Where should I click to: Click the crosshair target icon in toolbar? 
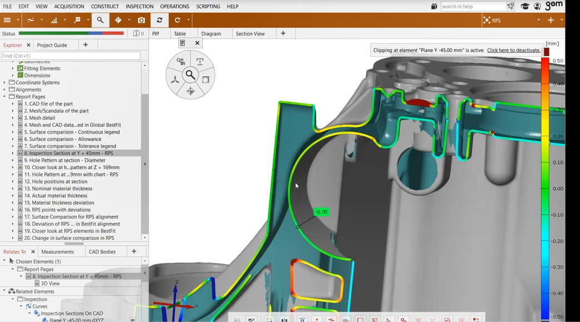click(x=118, y=20)
